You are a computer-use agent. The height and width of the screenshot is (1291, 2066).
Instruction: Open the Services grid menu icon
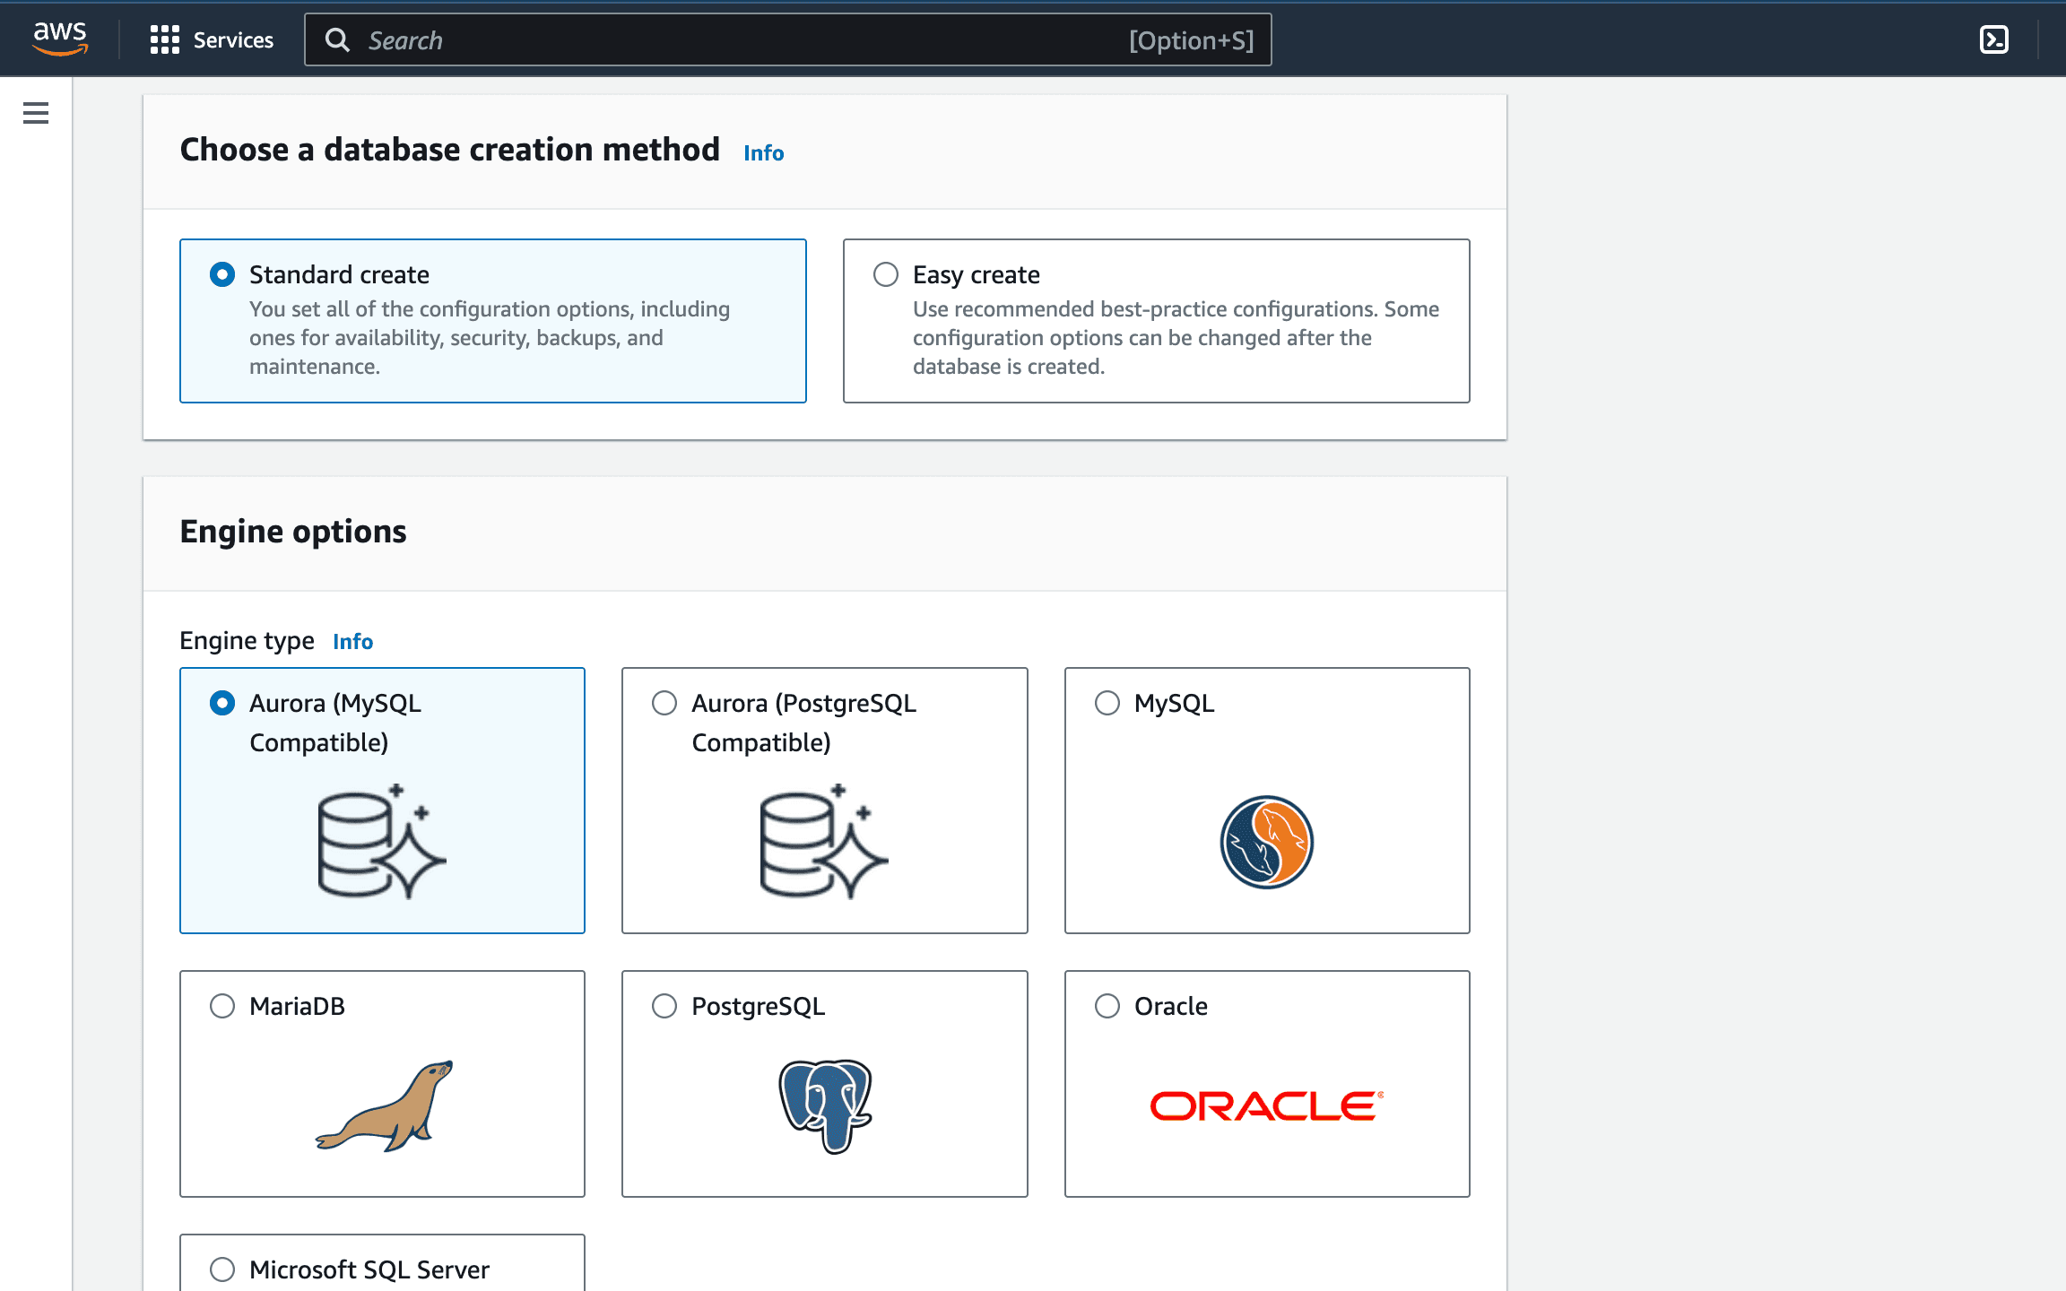pyautogui.click(x=165, y=39)
